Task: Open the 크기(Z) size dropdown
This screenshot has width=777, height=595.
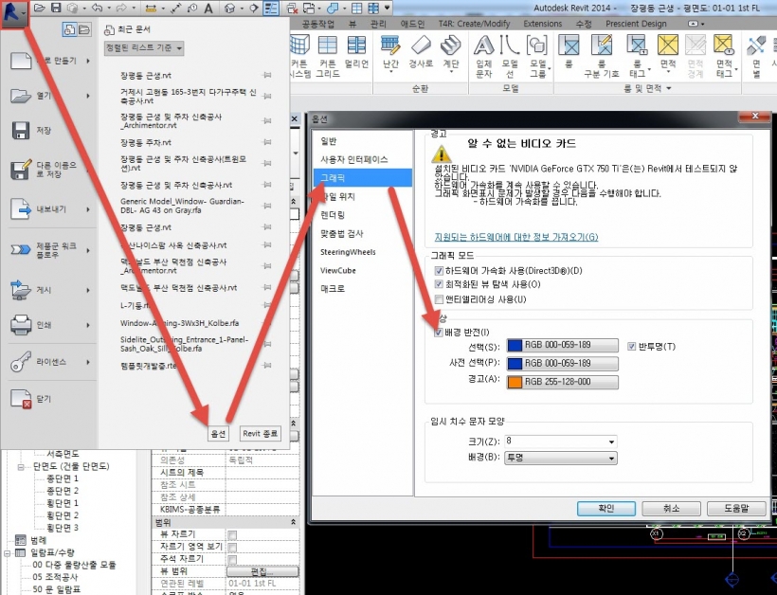Action: click(560, 442)
